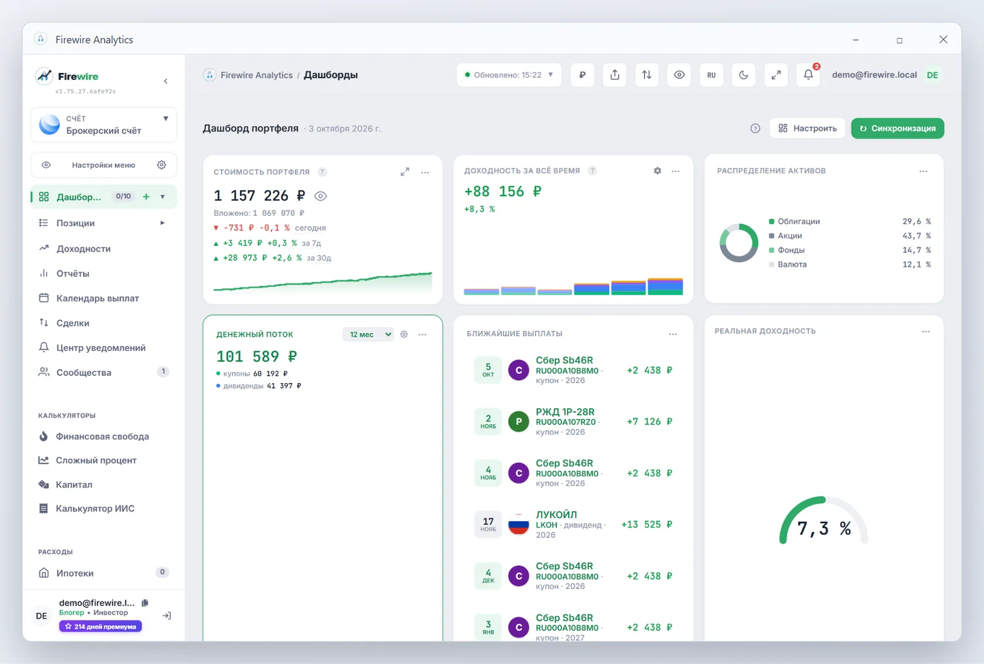Open the update status dropdown 'Обновлено: 15:22'
984x664 pixels.
tap(509, 75)
